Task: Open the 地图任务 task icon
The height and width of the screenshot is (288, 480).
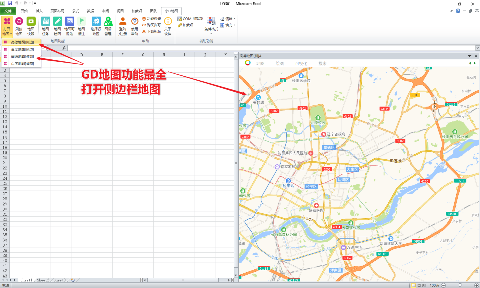Action: click(45, 26)
